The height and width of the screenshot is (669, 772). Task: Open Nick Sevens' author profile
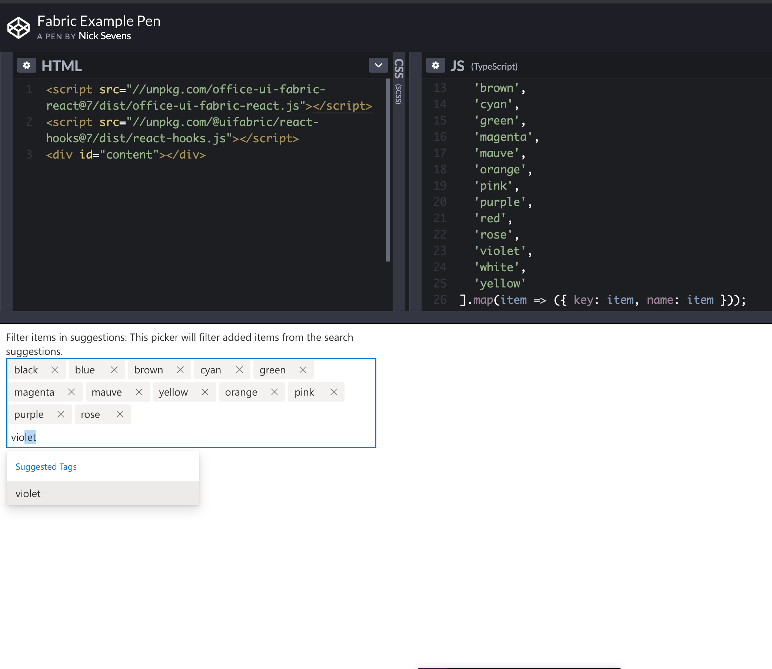104,36
